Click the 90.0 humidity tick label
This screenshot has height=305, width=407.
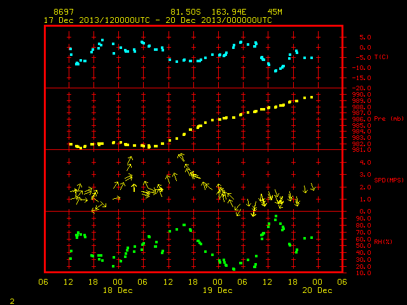click(363, 219)
